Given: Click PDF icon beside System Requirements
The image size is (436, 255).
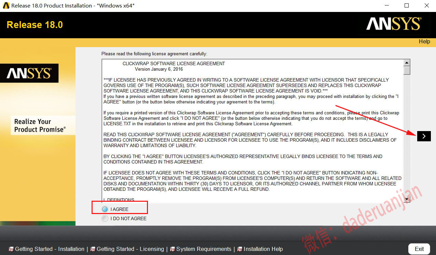Looking at the screenshot, I should [x=173, y=249].
